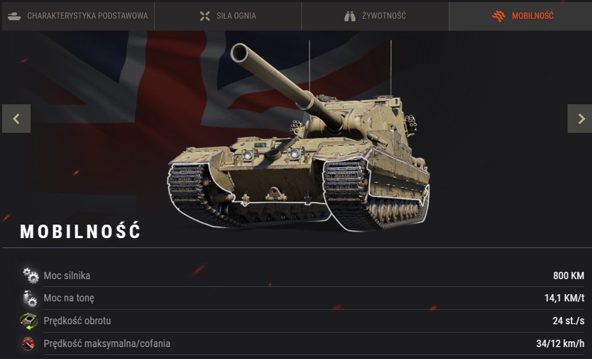The height and width of the screenshot is (359, 592).
Task: Click the gears icon beside Moc silnika
Action: pyautogui.click(x=30, y=275)
